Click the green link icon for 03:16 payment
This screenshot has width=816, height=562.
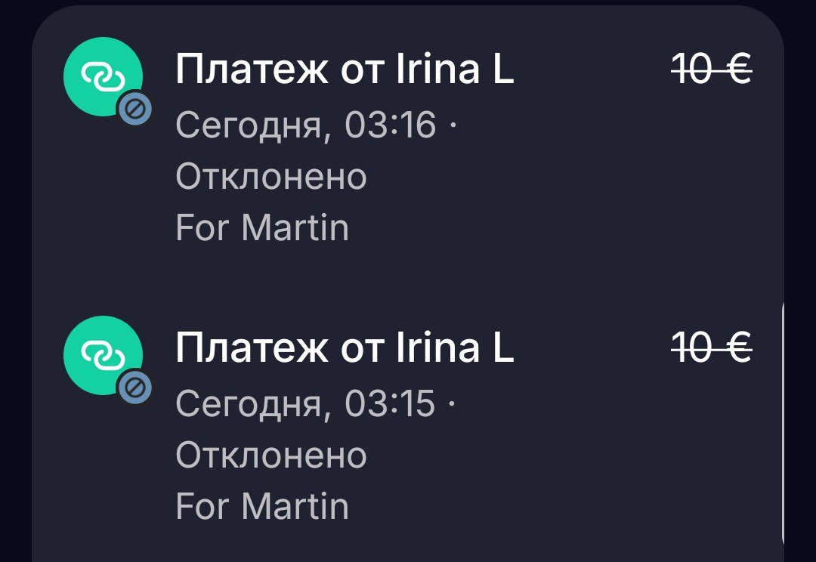tap(102, 76)
